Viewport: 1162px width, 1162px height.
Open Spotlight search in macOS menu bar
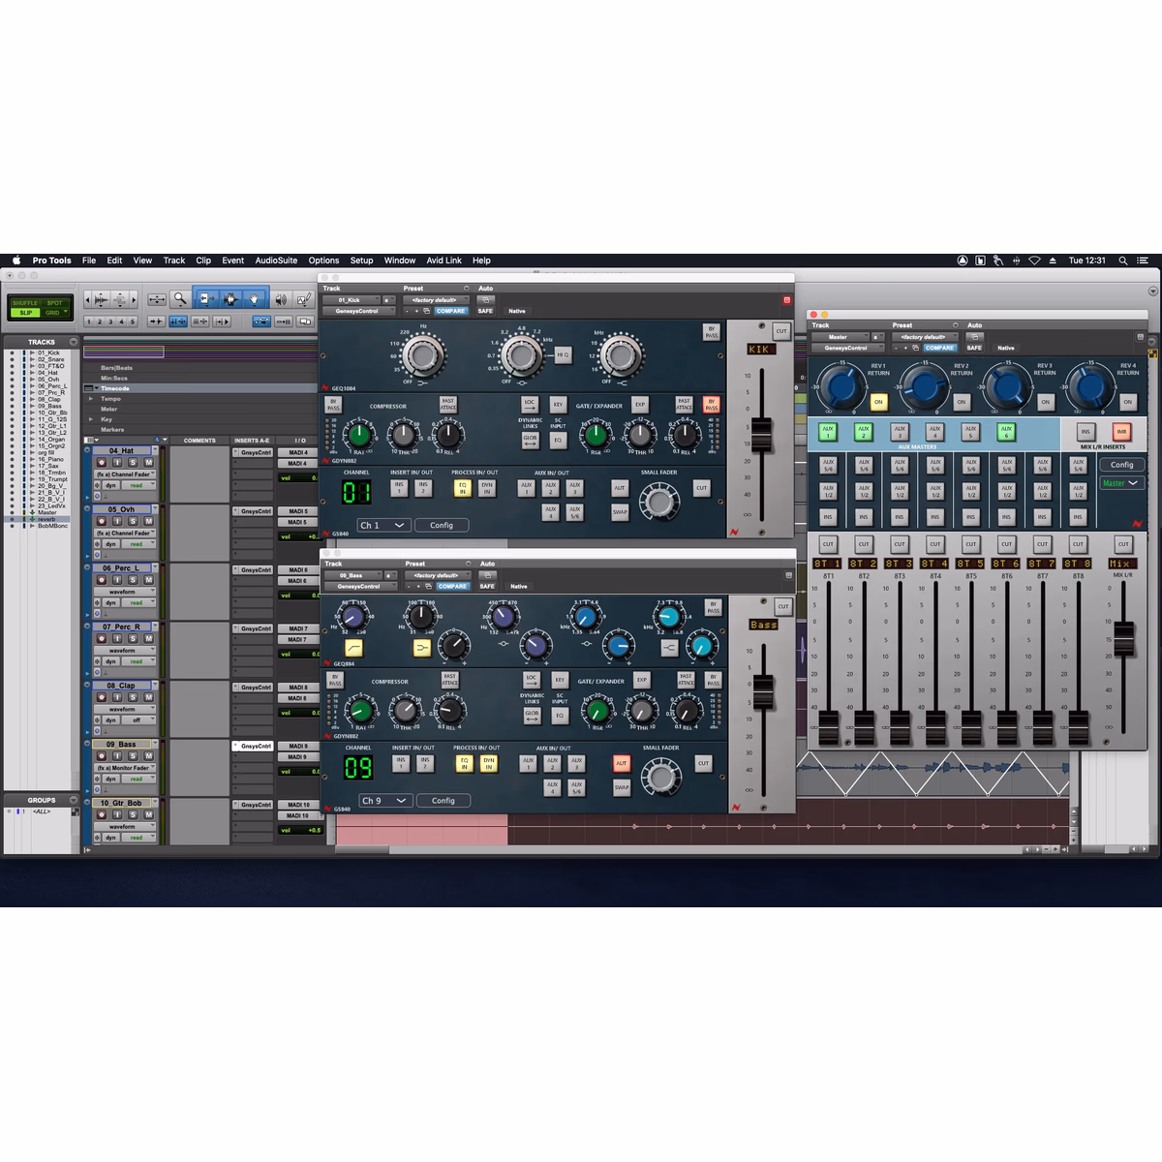click(1123, 260)
